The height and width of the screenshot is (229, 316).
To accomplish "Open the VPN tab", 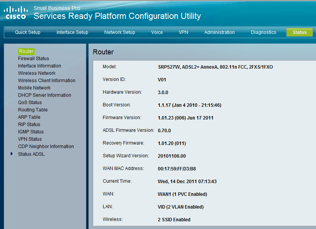I will point(183,32).
